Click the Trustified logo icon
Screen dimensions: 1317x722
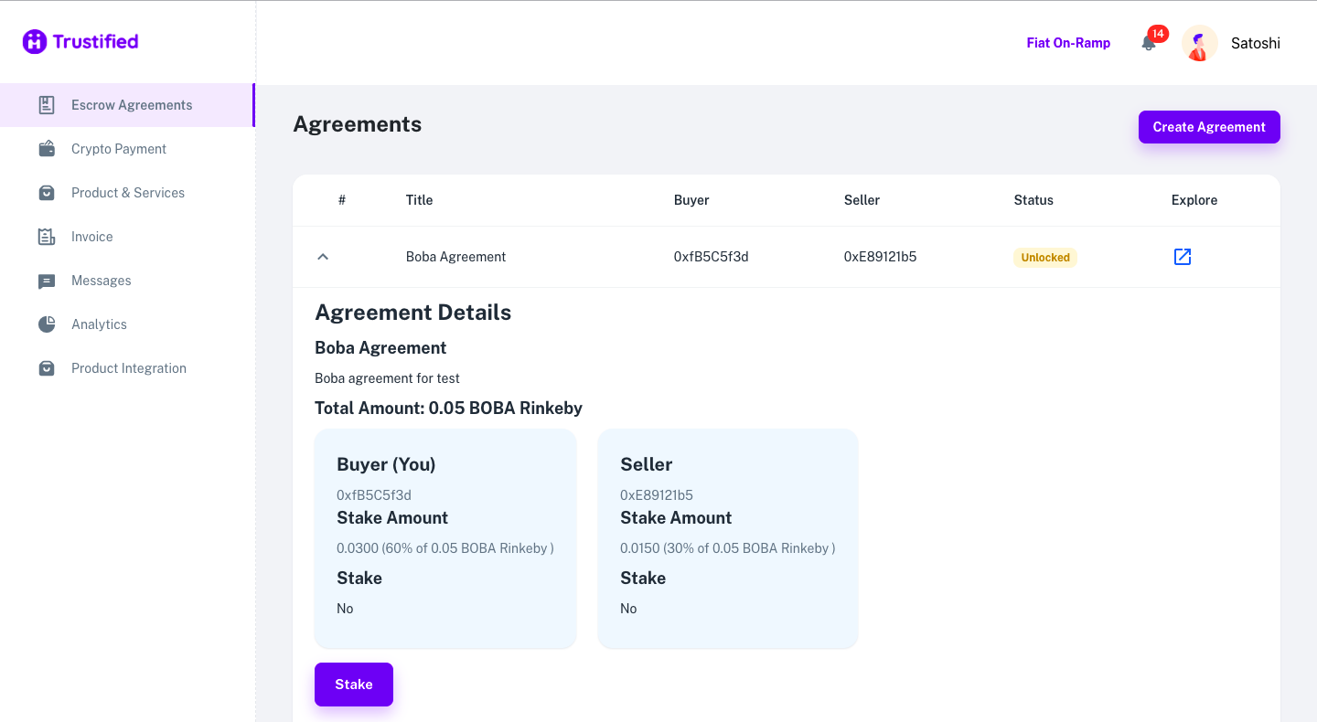pyautogui.click(x=35, y=41)
